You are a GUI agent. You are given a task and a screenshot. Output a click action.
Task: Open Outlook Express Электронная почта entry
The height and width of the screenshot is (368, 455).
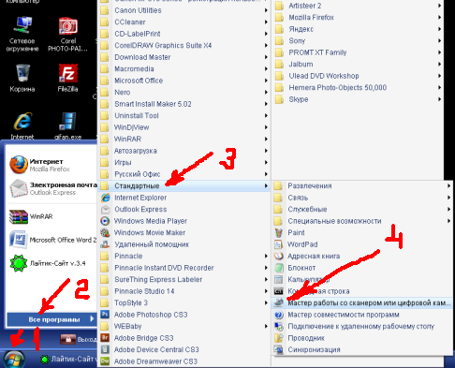coord(51,188)
